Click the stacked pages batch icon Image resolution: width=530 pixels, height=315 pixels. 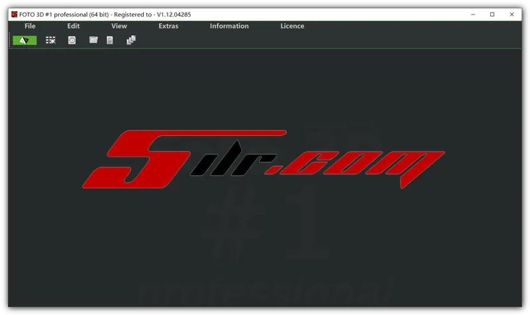click(x=131, y=40)
